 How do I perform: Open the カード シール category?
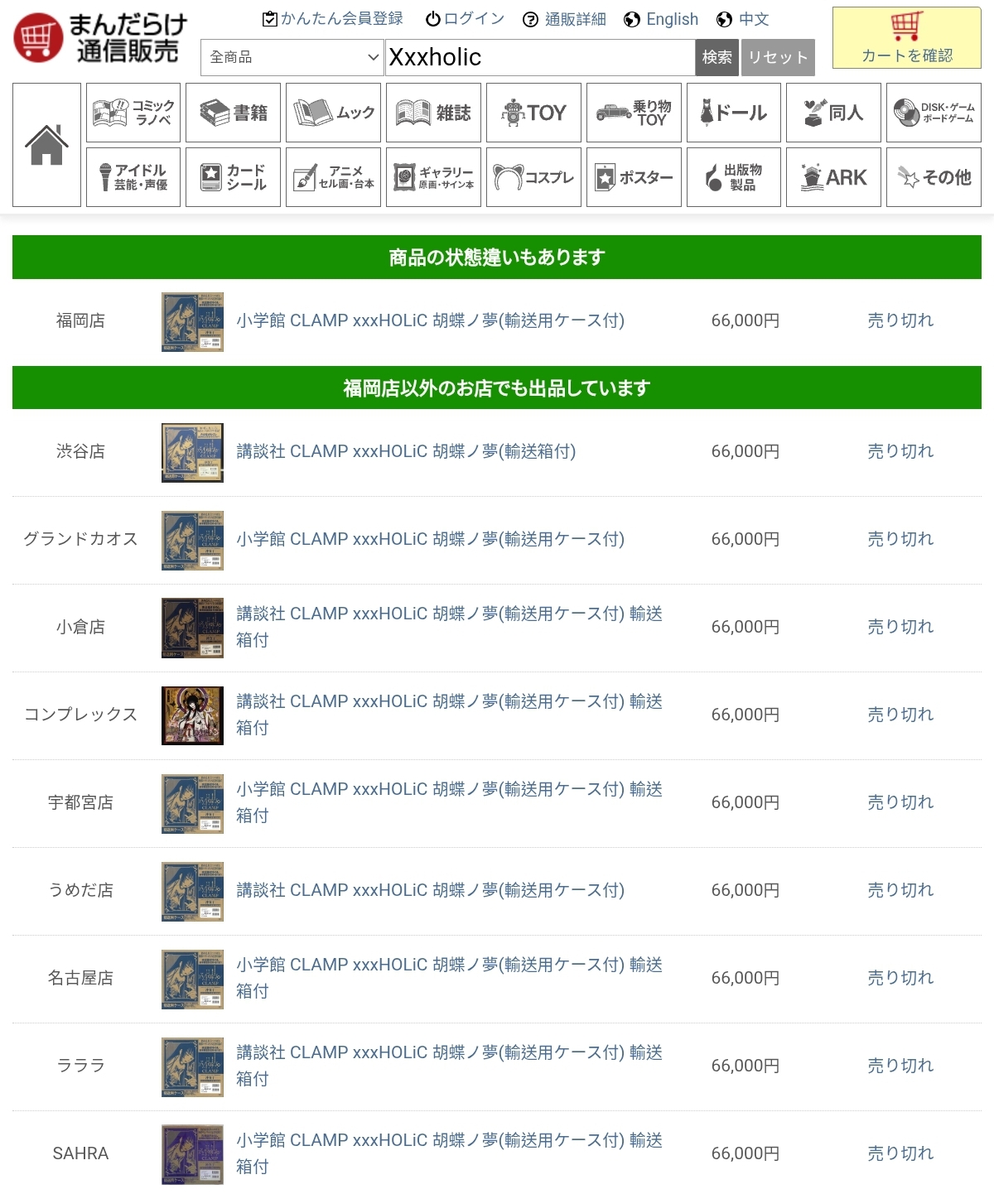[233, 177]
